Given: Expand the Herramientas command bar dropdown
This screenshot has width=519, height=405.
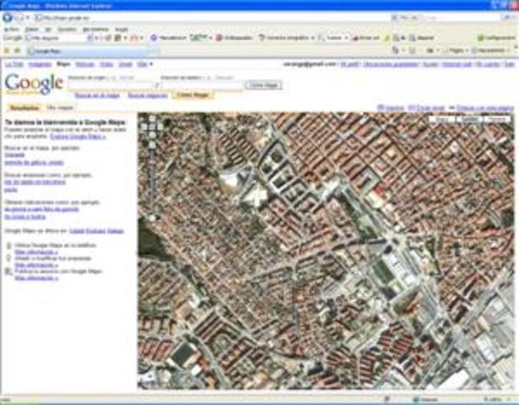Looking at the screenshot, I should pyautogui.click(x=489, y=51).
